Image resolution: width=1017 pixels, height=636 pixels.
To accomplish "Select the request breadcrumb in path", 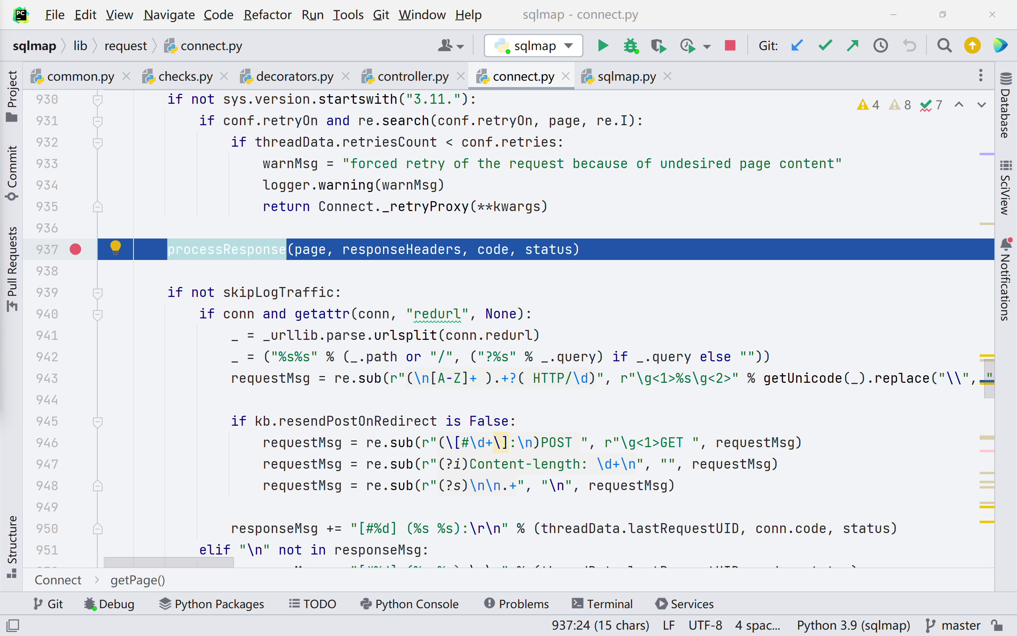I will pyautogui.click(x=126, y=45).
